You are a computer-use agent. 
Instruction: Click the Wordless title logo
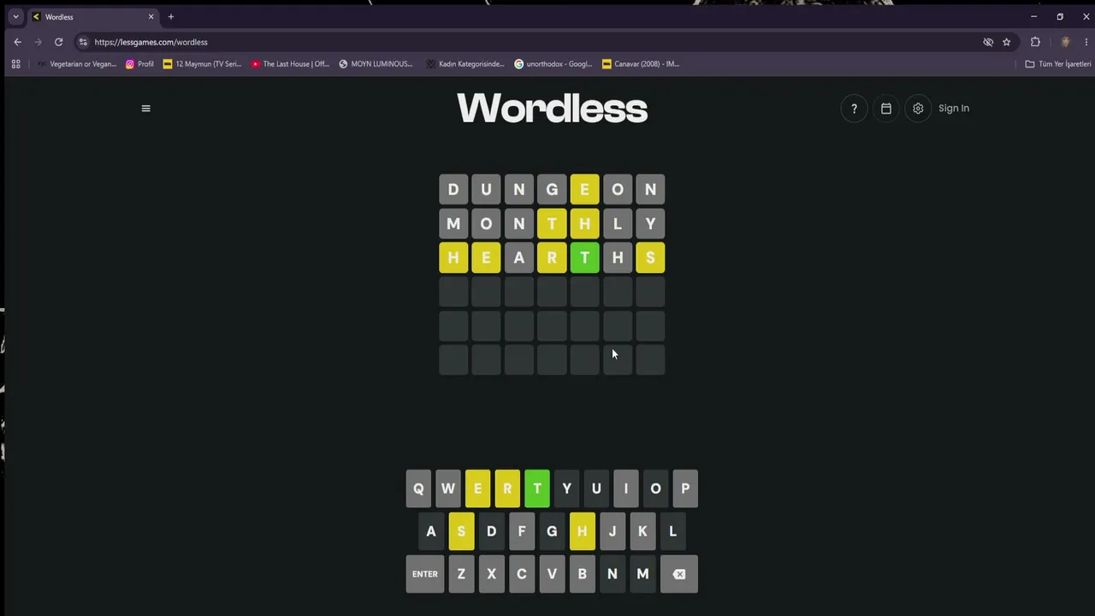point(552,109)
